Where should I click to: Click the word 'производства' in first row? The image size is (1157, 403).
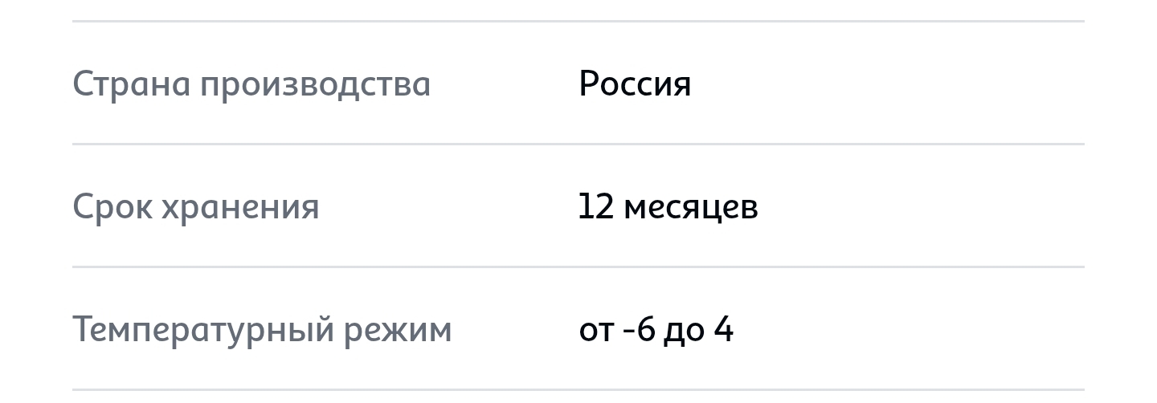[x=316, y=85]
